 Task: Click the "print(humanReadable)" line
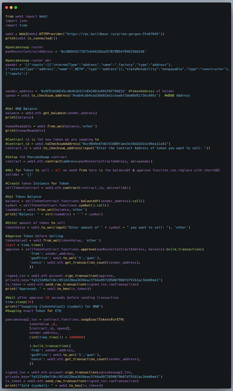tap(25, 131)
